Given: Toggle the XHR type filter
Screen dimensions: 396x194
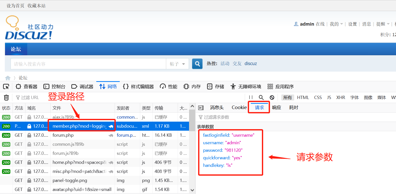Looking at the screenshot, I should (x=341, y=98).
